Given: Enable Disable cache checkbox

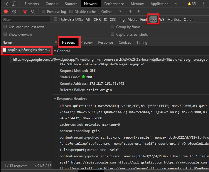Looking at the screenshot, I should pos(71,11).
